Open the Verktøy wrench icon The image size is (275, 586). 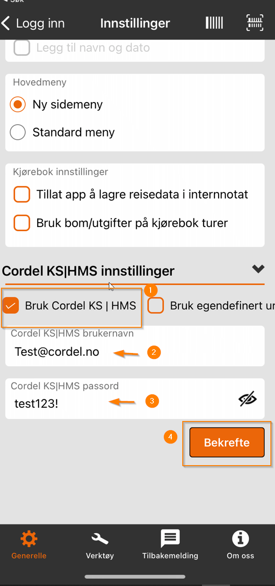pyautogui.click(x=100, y=539)
